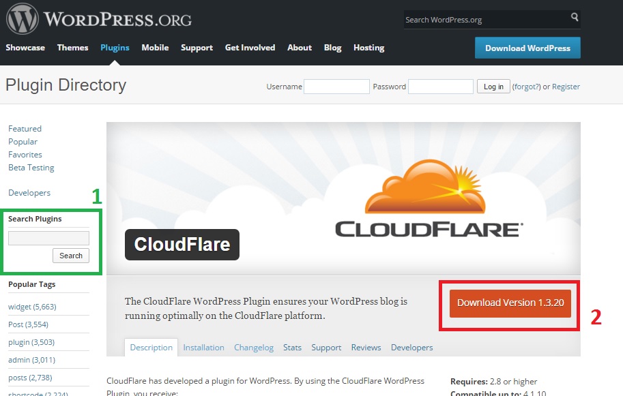Open the Showcase menu item
The width and height of the screenshot is (623, 396).
pyautogui.click(x=25, y=48)
